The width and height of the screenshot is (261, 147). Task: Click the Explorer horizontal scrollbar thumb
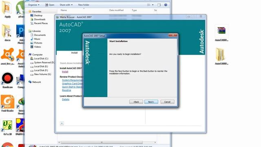(102, 143)
